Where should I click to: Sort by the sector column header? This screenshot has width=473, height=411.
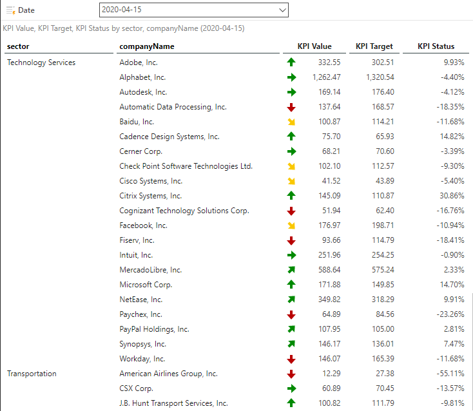click(18, 46)
